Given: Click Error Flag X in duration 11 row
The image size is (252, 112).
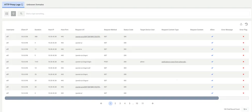Looking at the screenshot, I should [244, 49].
